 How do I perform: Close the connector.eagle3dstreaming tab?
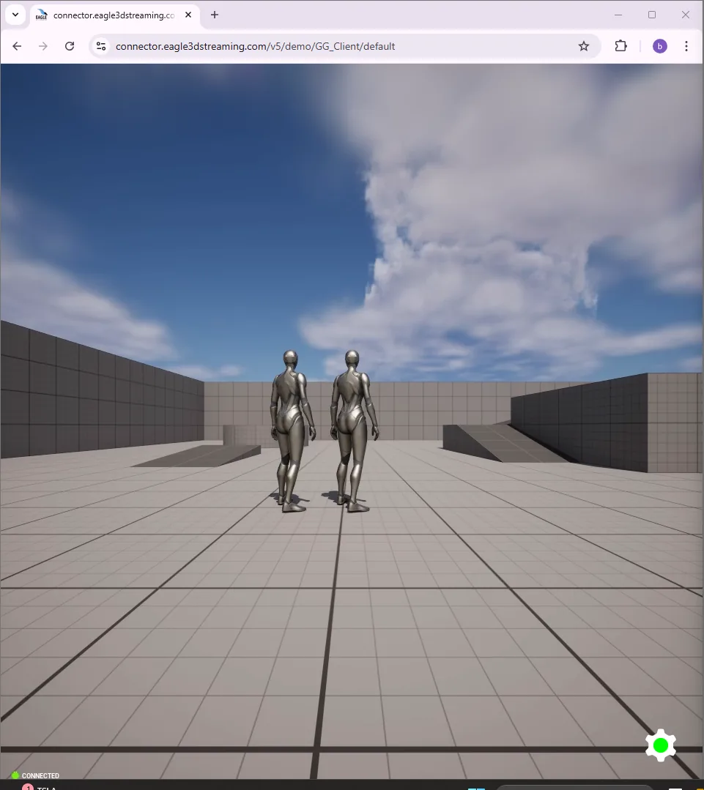coord(188,15)
